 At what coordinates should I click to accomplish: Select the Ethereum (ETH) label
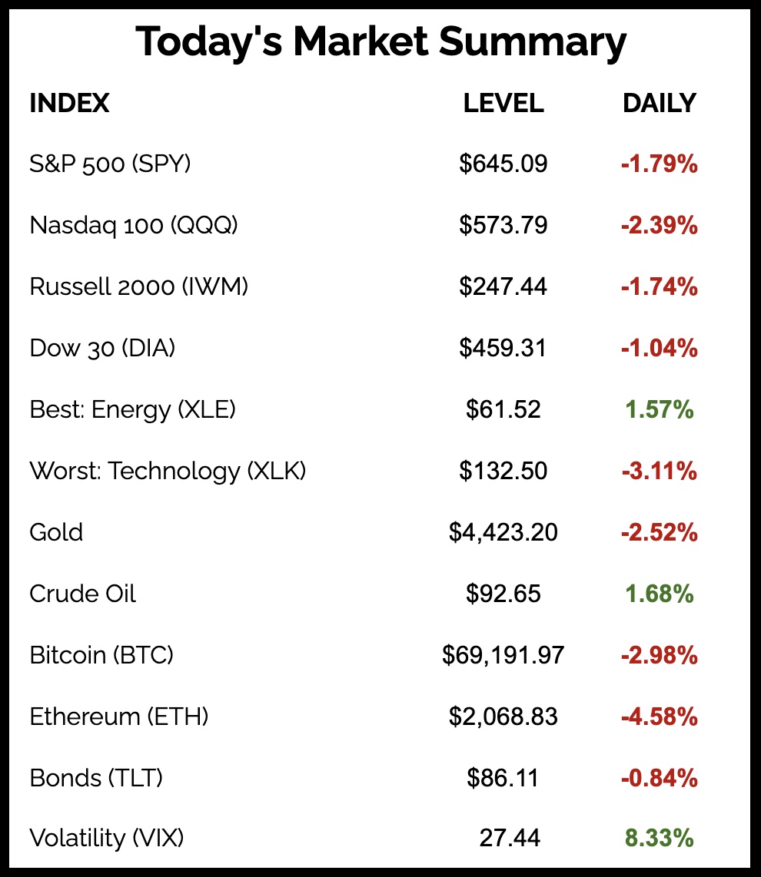coord(119,716)
